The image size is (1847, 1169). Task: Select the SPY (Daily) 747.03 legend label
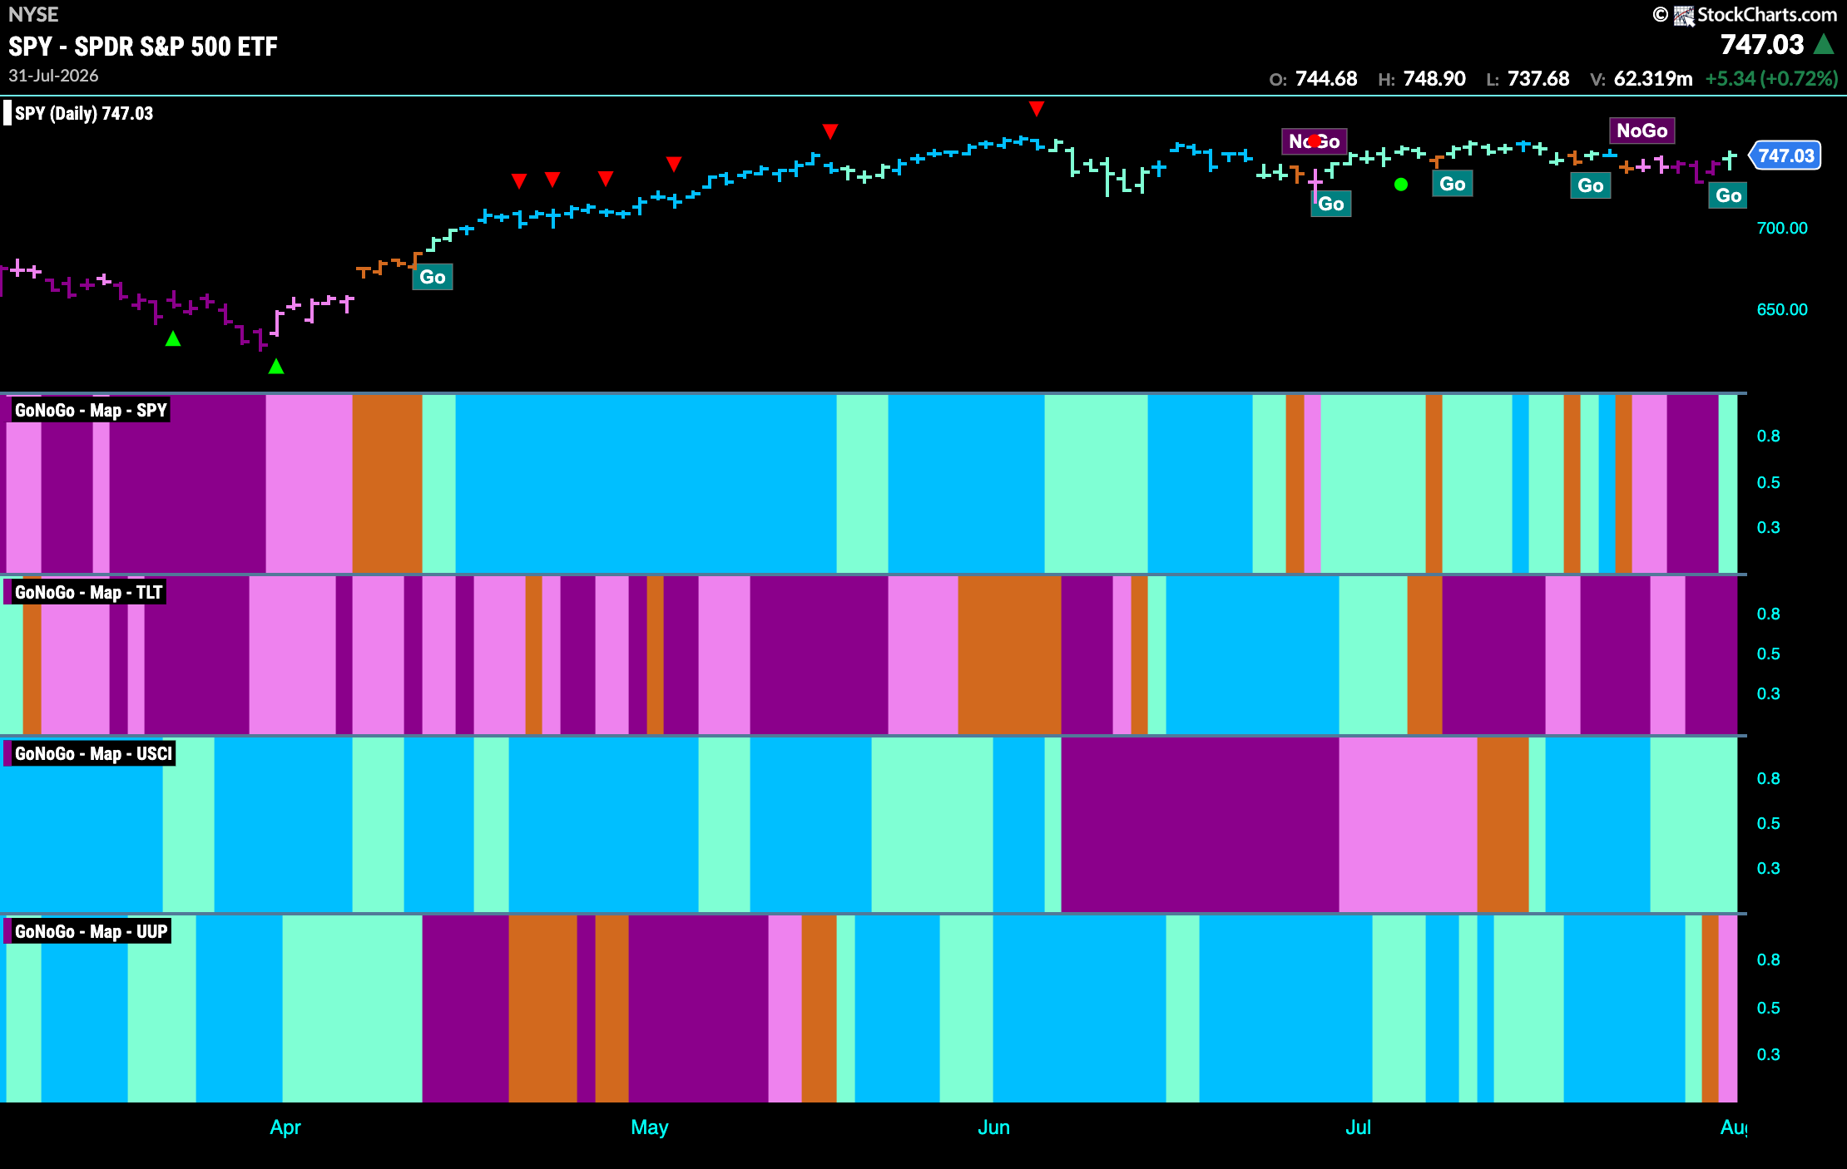[x=84, y=113]
